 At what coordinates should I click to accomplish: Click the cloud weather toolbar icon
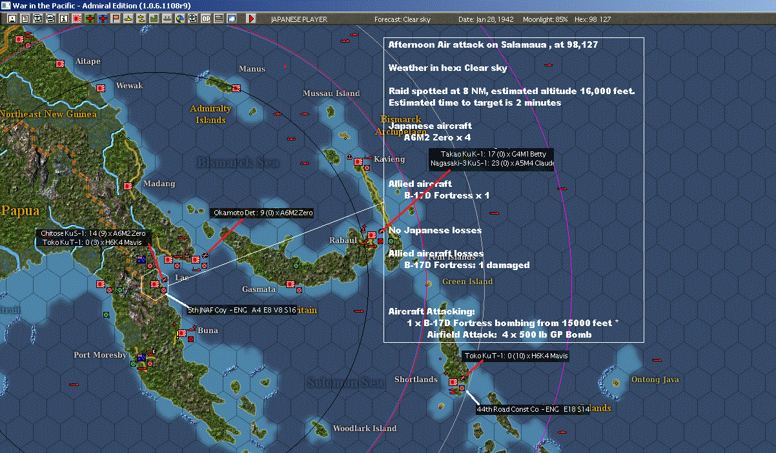pyautogui.click(x=232, y=19)
